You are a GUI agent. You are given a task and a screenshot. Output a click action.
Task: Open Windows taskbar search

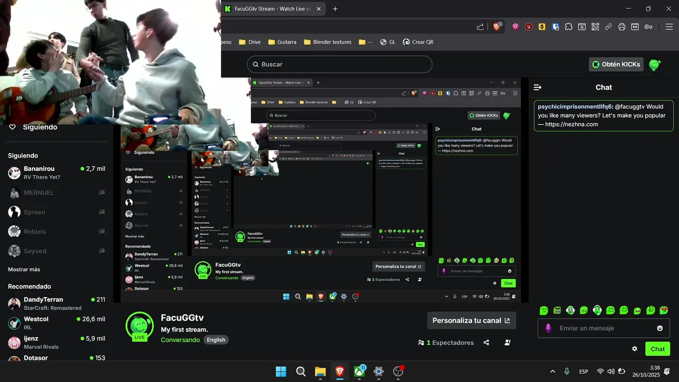[301, 371]
